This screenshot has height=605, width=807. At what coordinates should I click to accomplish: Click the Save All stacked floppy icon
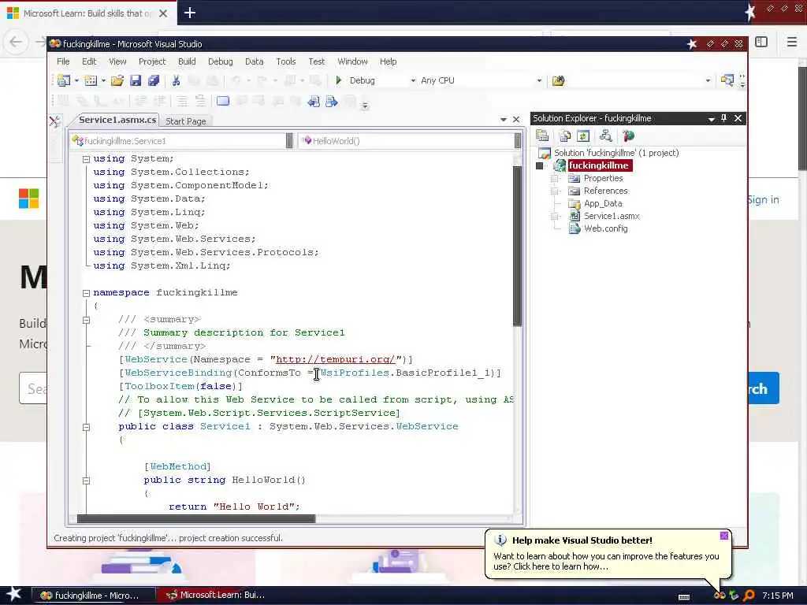(x=154, y=80)
